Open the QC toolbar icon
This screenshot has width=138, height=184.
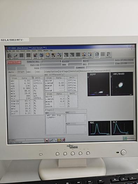tap(41, 56)
